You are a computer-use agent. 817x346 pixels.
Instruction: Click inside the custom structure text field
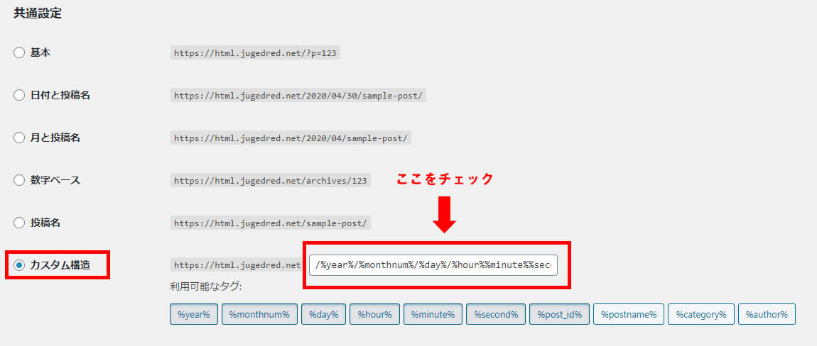coord(433,265)
